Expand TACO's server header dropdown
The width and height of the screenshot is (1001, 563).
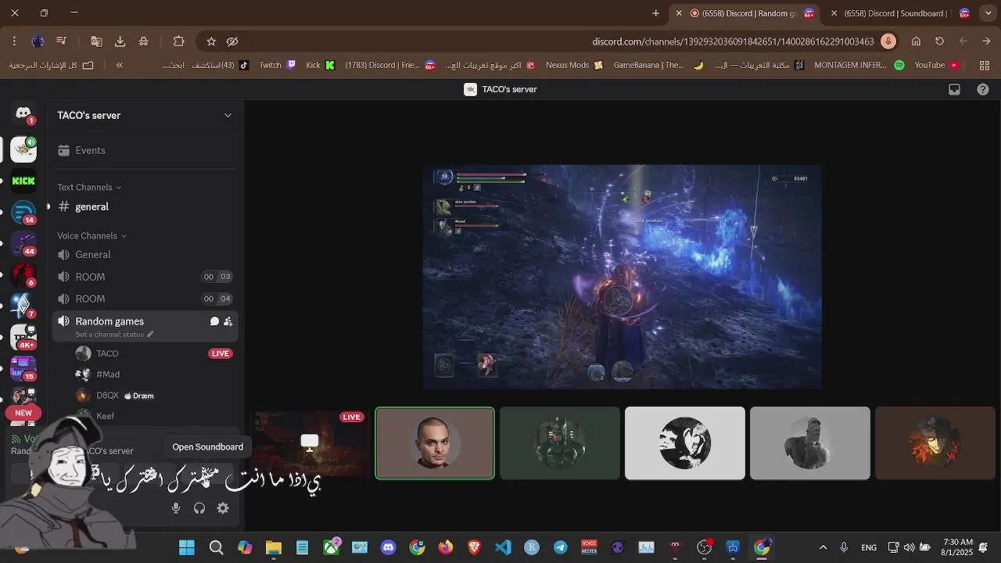pos(228,115)
